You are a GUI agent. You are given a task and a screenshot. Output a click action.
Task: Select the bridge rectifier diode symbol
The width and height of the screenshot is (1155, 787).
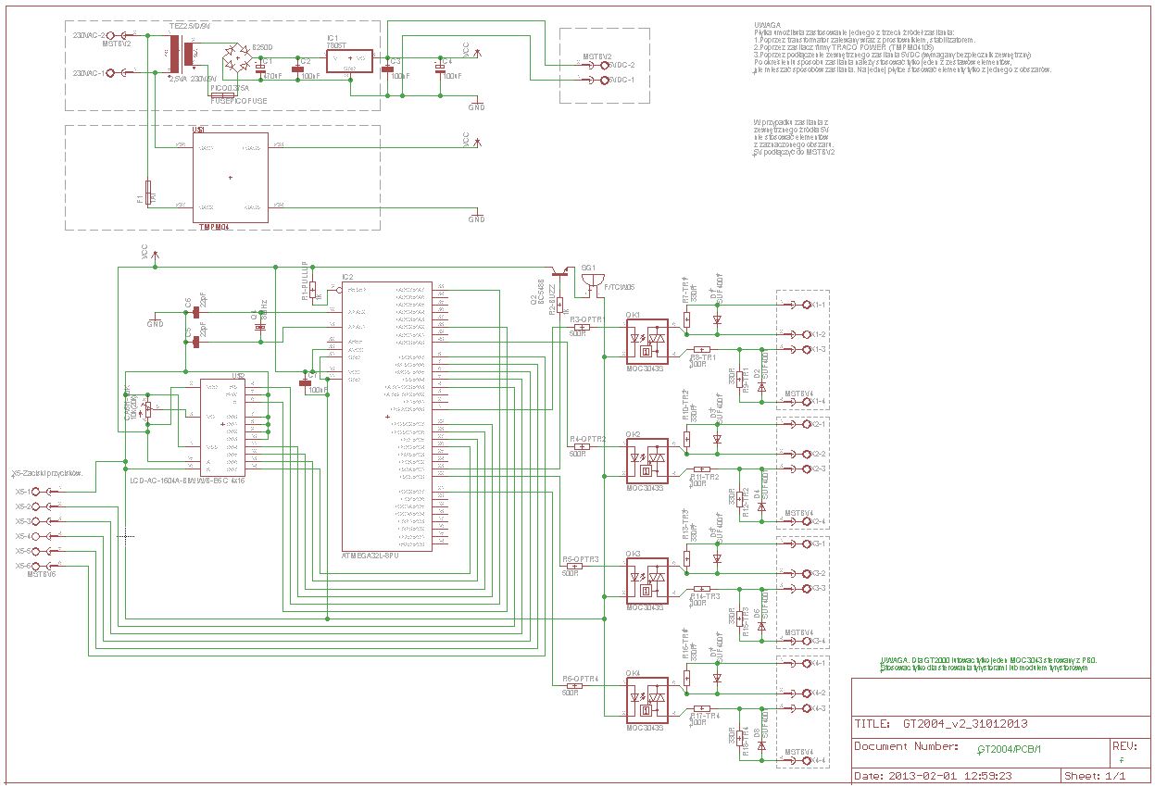[243, 60]
